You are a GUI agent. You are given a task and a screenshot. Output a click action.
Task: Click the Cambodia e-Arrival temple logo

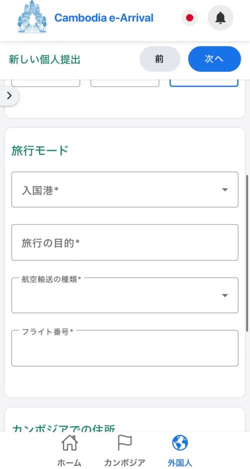(32, 17)
